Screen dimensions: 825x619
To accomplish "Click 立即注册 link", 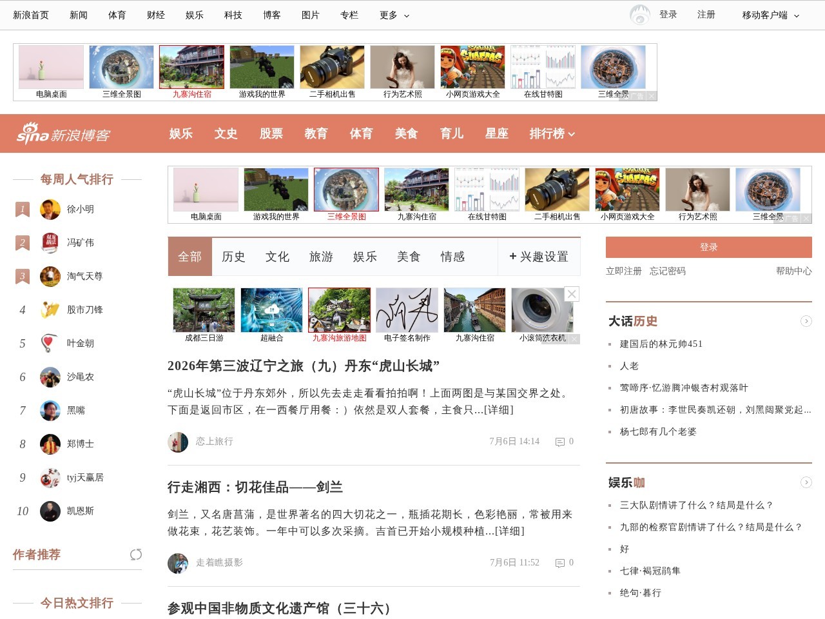I will pyautogui.click(x=624, y=271).
